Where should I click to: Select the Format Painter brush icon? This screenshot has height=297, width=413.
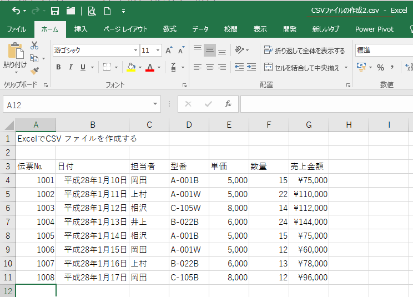[34, 71]
